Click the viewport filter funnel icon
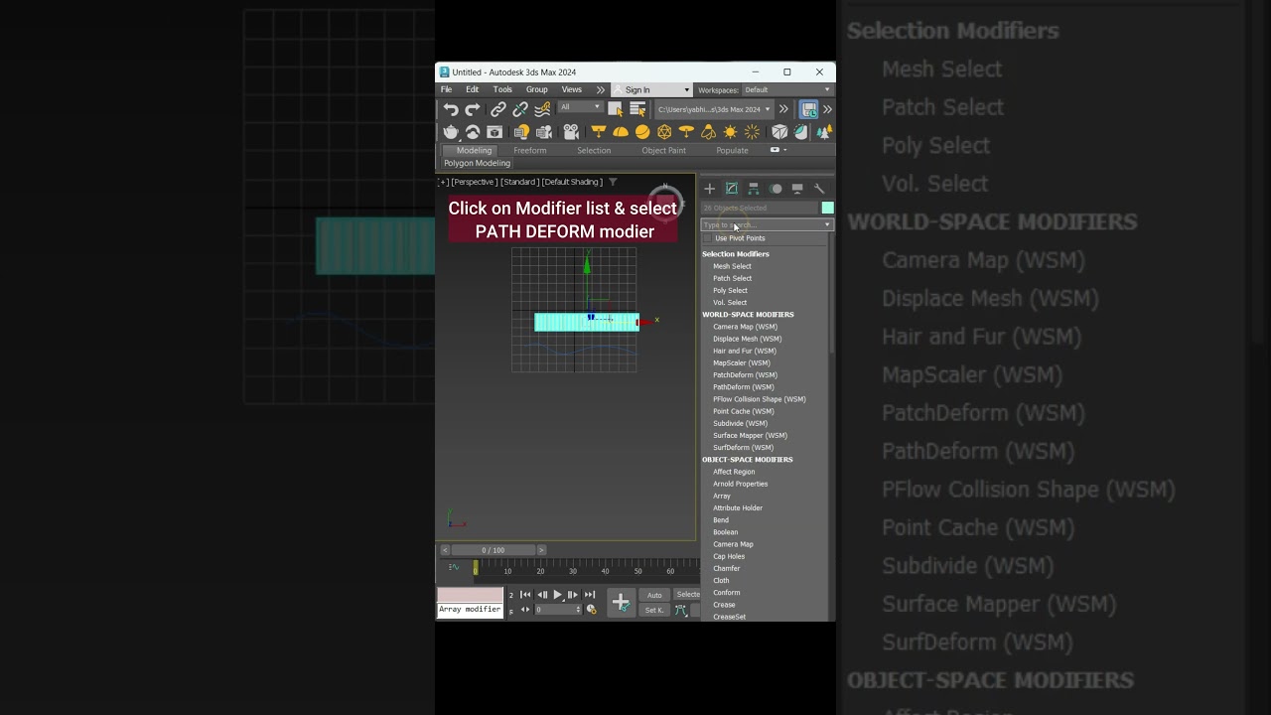1271x715 pixels. [x=613, y=182]
